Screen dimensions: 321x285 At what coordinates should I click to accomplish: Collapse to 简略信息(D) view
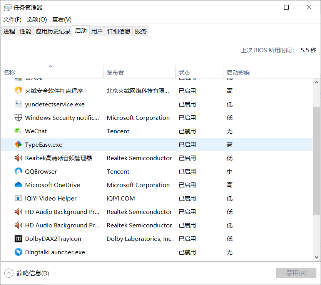(x=27, y=273)
